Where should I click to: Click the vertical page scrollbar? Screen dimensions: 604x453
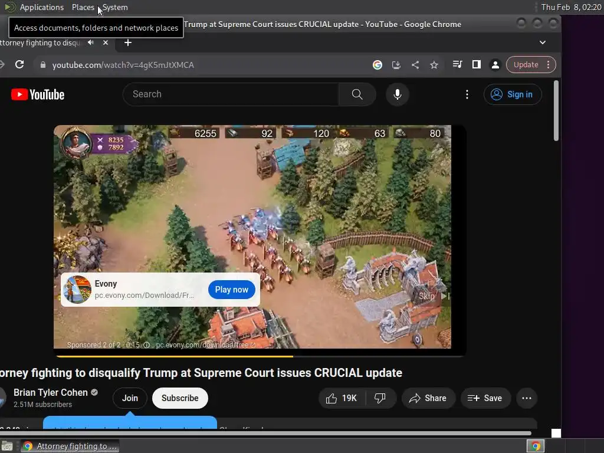(556, 110)
